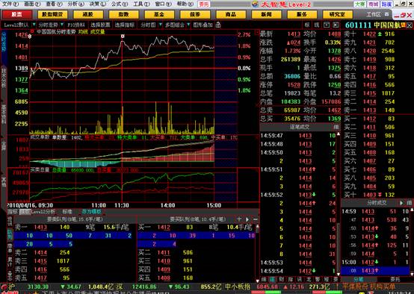This screenshot has width=414, height=294.
Task: Open the 文件 menu
Action: coord(10,4)
